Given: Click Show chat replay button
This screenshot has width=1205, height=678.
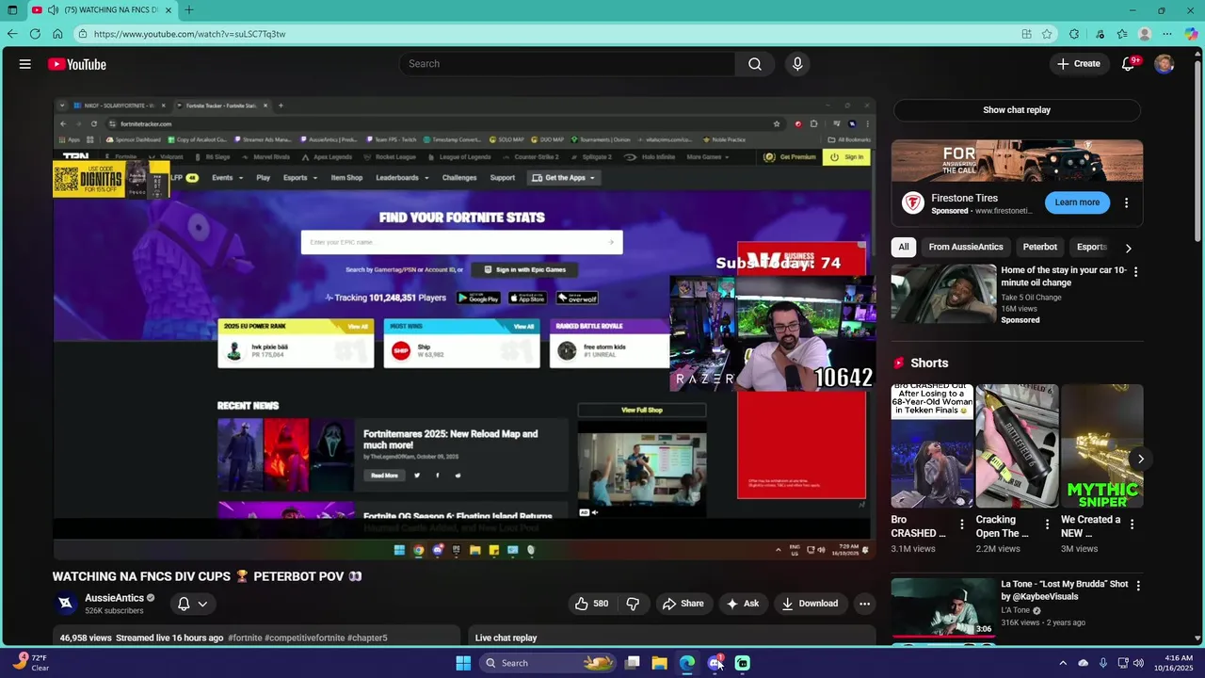Looking at the screenshot, I should tap(1017, 110).
